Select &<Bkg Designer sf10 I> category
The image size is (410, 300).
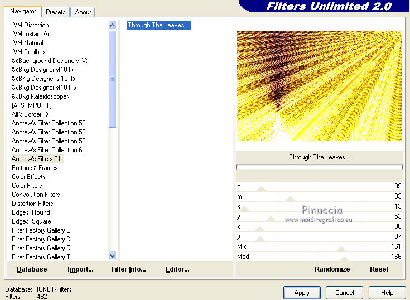point(42,70)
